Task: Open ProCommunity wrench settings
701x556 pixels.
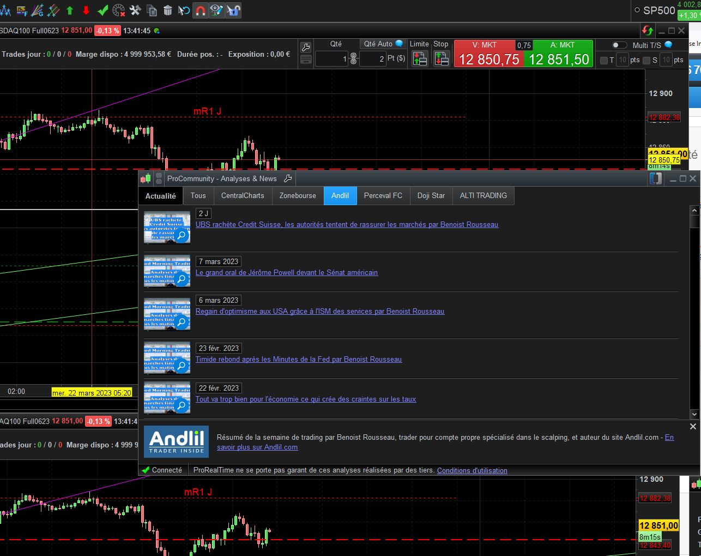Action: [x=288, y=178]
